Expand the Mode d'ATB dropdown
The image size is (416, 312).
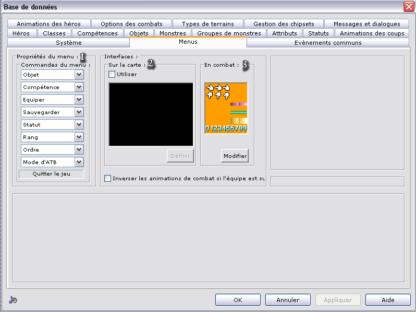(x=79, y=162)
